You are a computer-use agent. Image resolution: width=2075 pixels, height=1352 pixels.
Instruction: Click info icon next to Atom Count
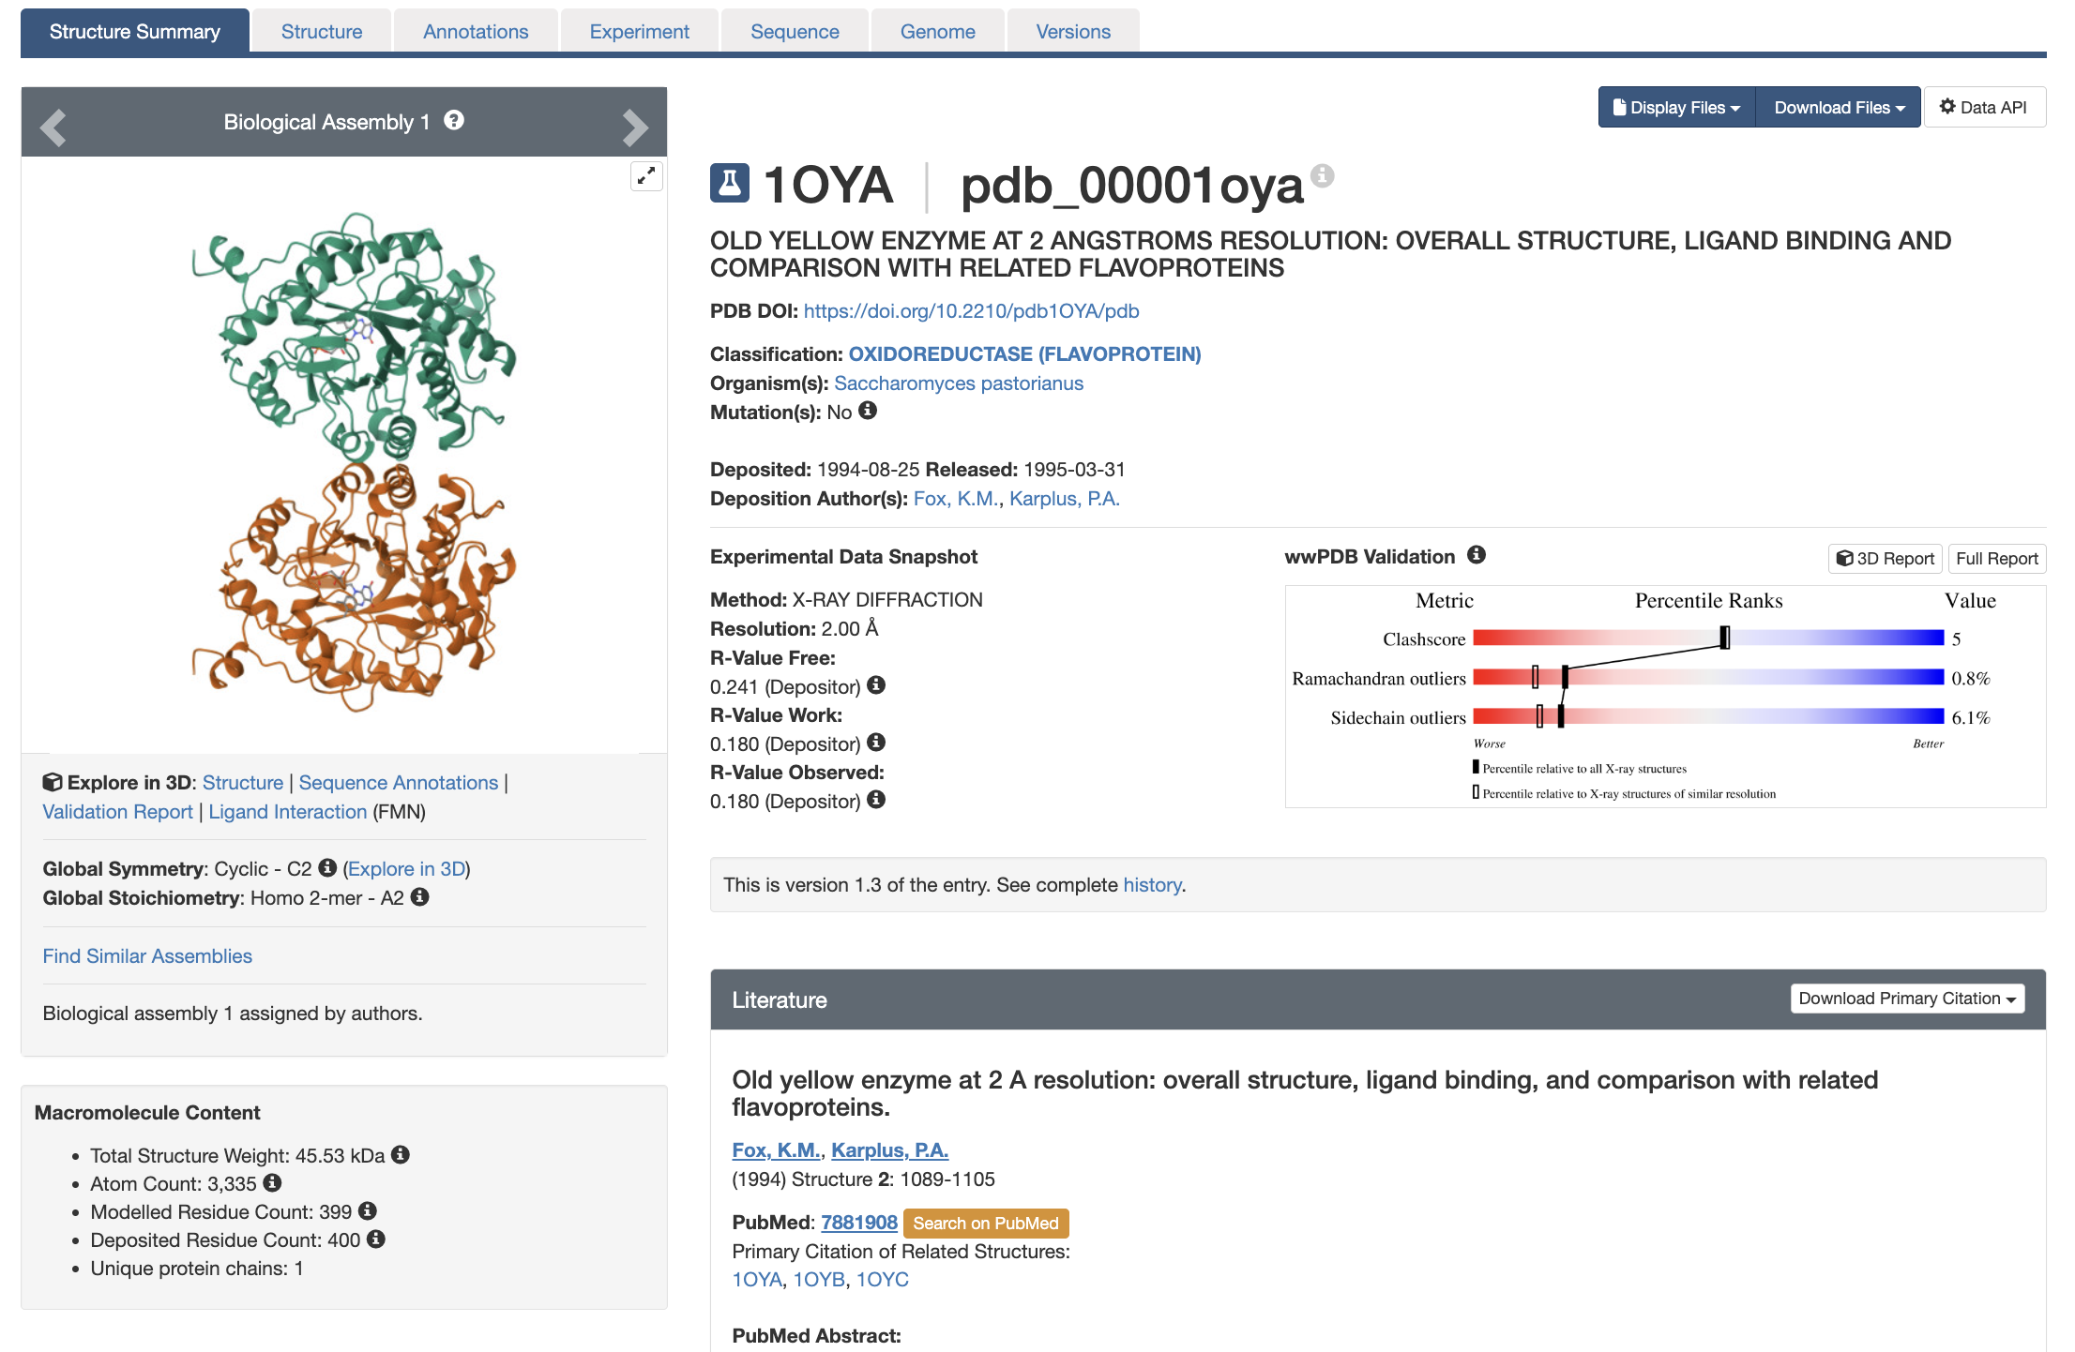pyautogui.click(x=272, y=1183)
